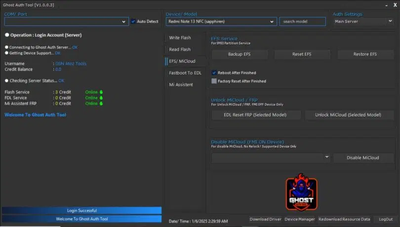Viewport: 400px width, 227px height.
Task: Click the Login Successful progress bar
Action: [x=81, y=210]
